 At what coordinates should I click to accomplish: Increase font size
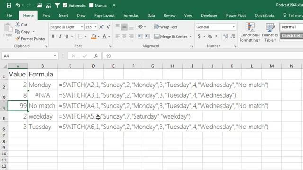pos(101,27)
